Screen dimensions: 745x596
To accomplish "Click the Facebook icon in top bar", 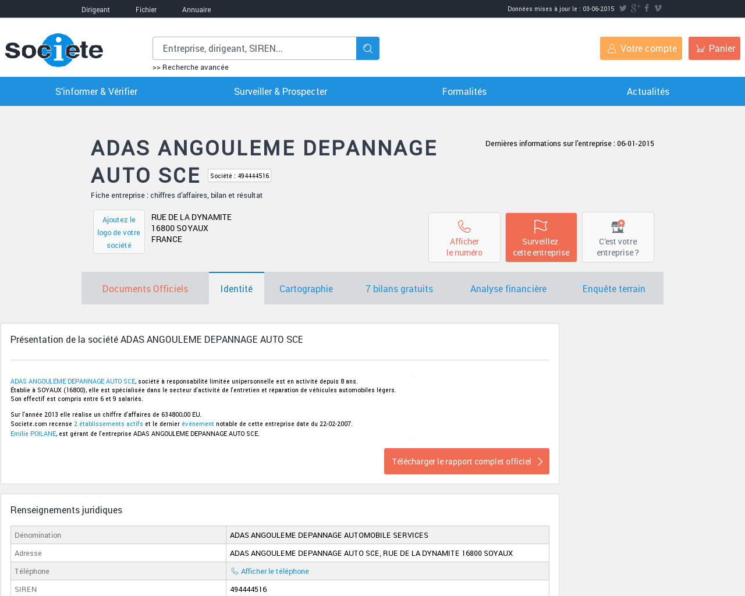I will [x=647, y=8].
